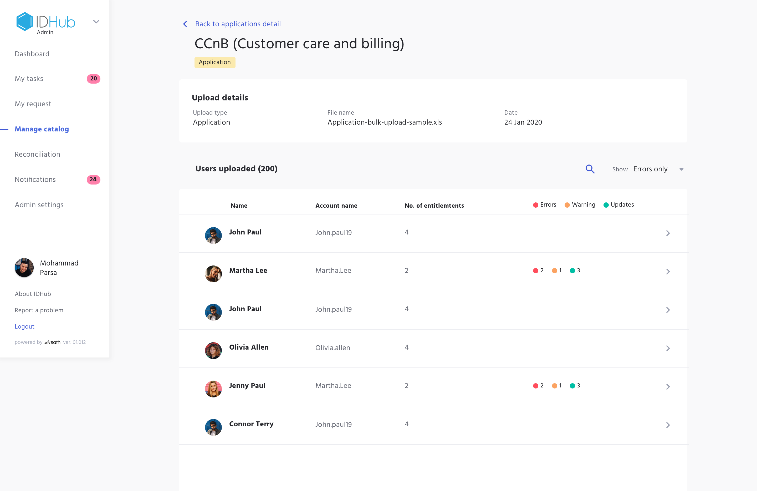
Task: Open Connor Terry row chevron arrow
Action: (668, 425)
